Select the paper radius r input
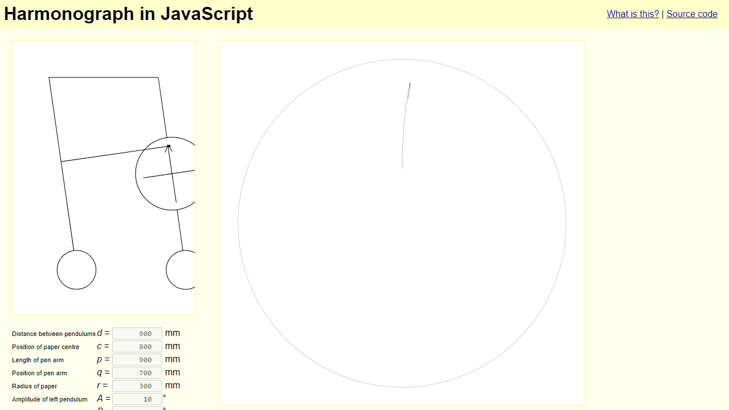 pyautogui.click(x=137, y=386)
